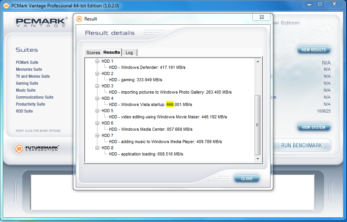Click the VIEW SYSTEM button

[314, 127]
